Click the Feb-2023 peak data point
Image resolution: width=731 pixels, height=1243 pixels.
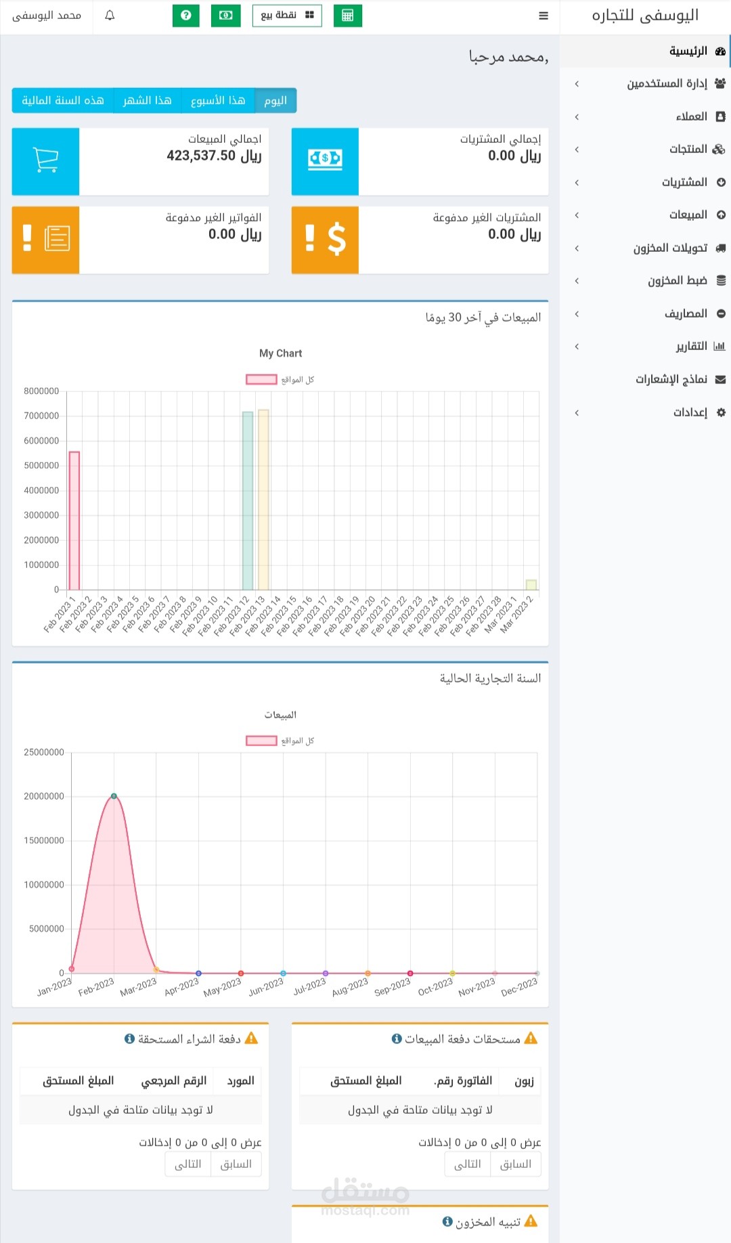pos(114,796)
